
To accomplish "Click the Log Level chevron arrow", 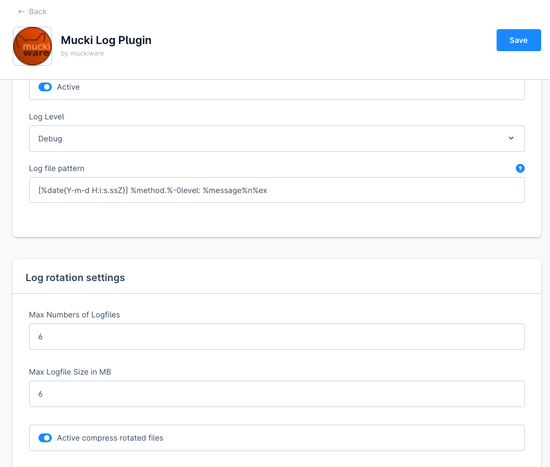I will click(511, 139).
